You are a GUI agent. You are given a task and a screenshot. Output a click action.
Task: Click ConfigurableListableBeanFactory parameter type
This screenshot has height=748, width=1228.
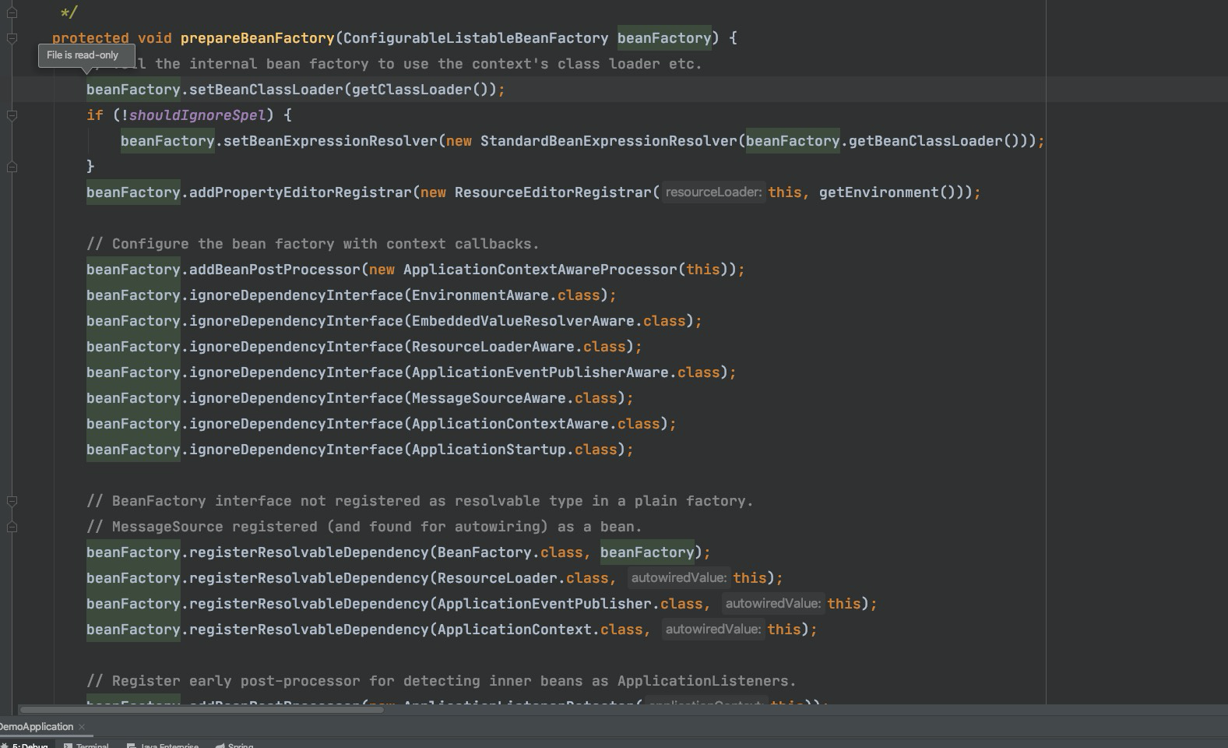pos(476,38)
